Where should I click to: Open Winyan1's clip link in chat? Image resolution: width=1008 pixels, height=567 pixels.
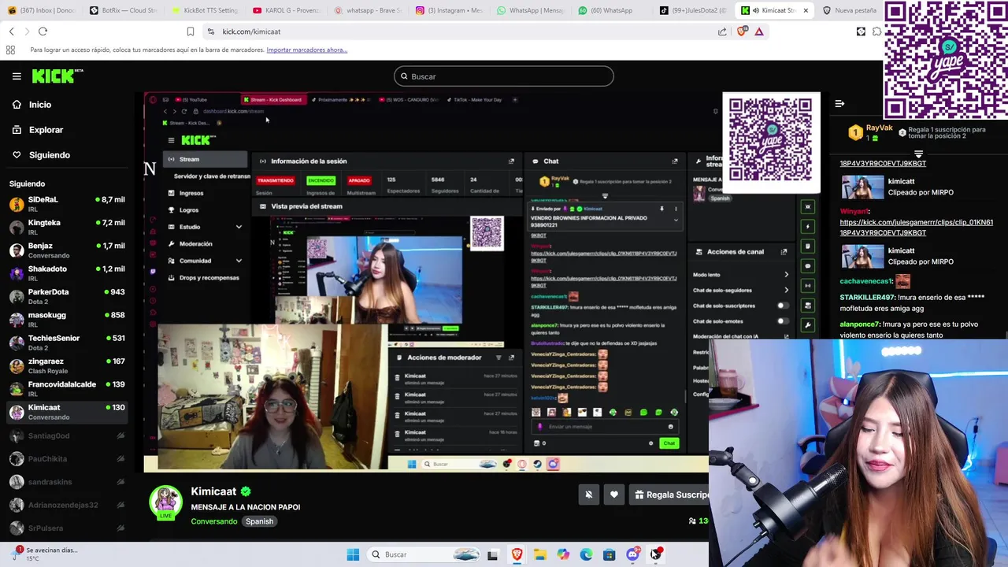(916, 228)
